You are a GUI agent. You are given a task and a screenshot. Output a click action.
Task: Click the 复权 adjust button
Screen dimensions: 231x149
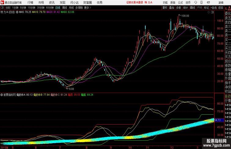(165, 8)
